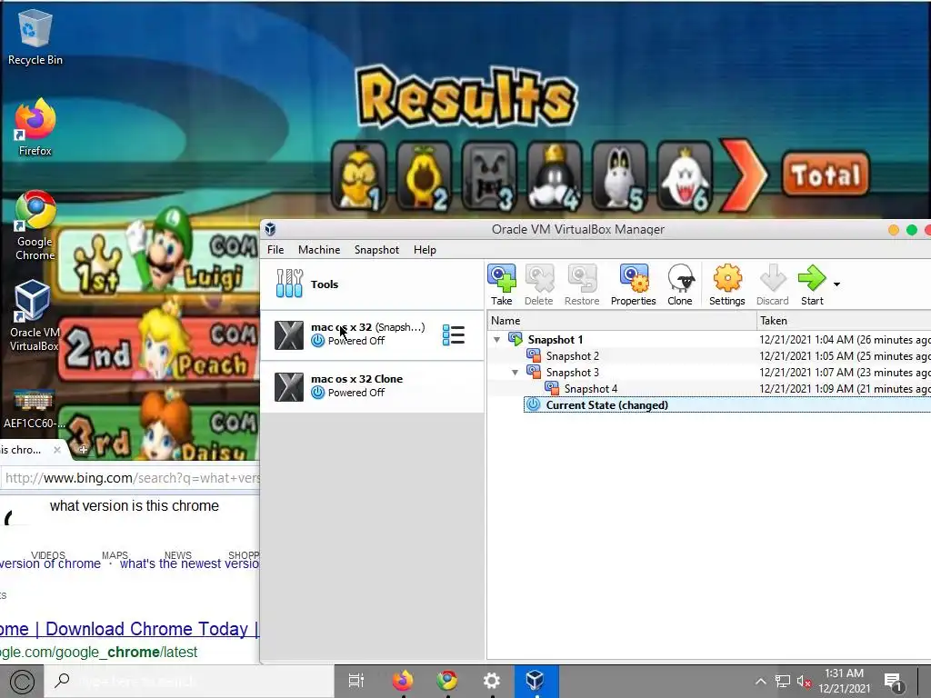Select Snapshot 4 row

click(x=709, y=389)
